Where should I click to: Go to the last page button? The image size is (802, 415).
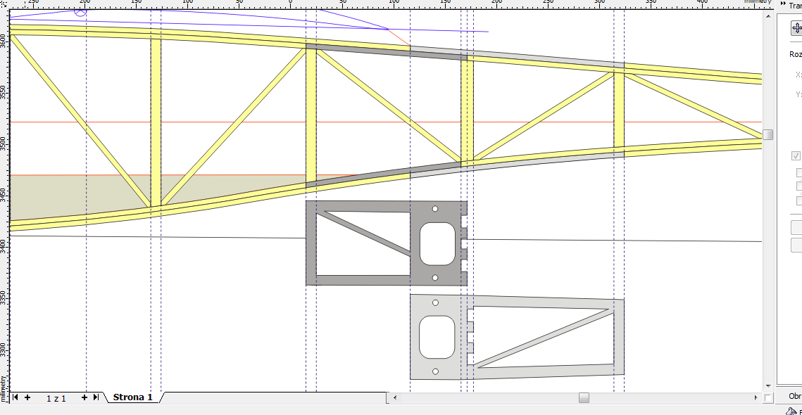[95, 397]
